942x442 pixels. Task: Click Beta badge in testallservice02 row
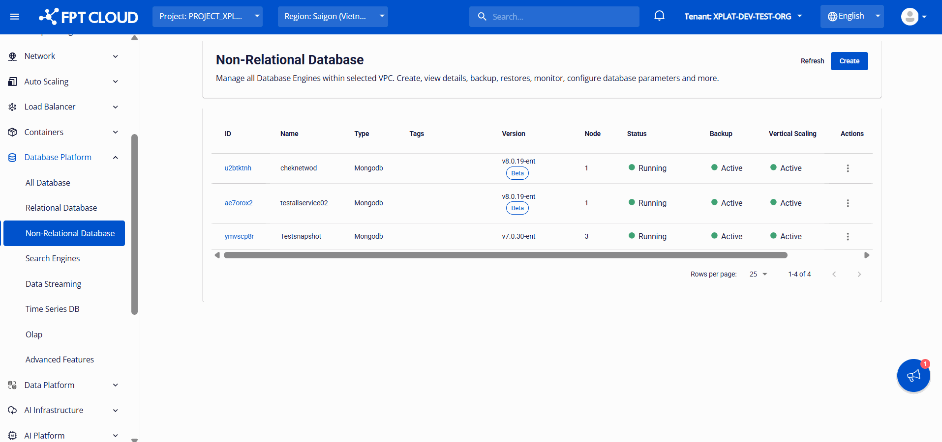517,208
